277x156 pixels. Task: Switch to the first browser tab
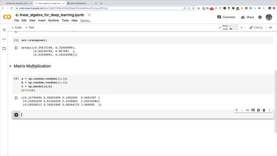(x=17, y=3)
